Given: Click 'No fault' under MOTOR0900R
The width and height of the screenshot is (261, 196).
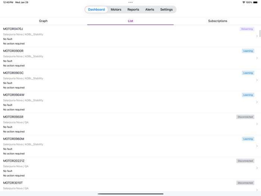Looking at the screenshot, I should pos(8,61).
